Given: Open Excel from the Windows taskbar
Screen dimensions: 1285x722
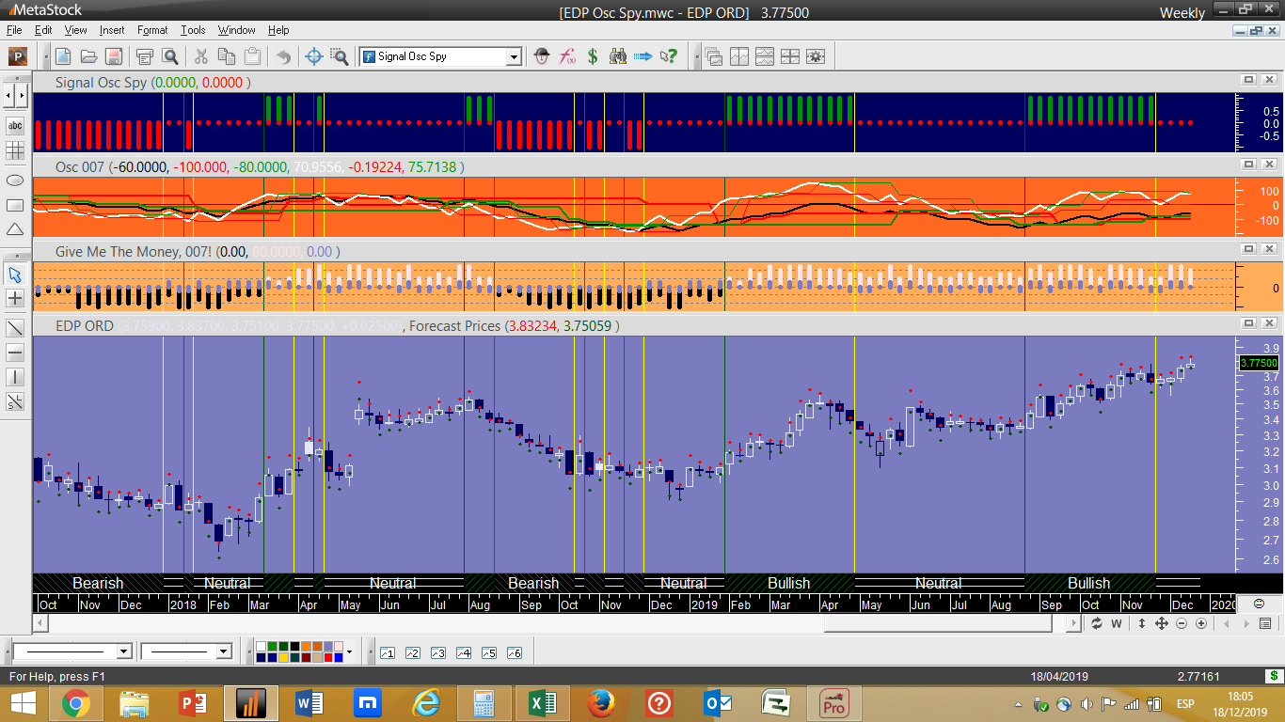Looking at the screenshot, I should coord(541,702).
